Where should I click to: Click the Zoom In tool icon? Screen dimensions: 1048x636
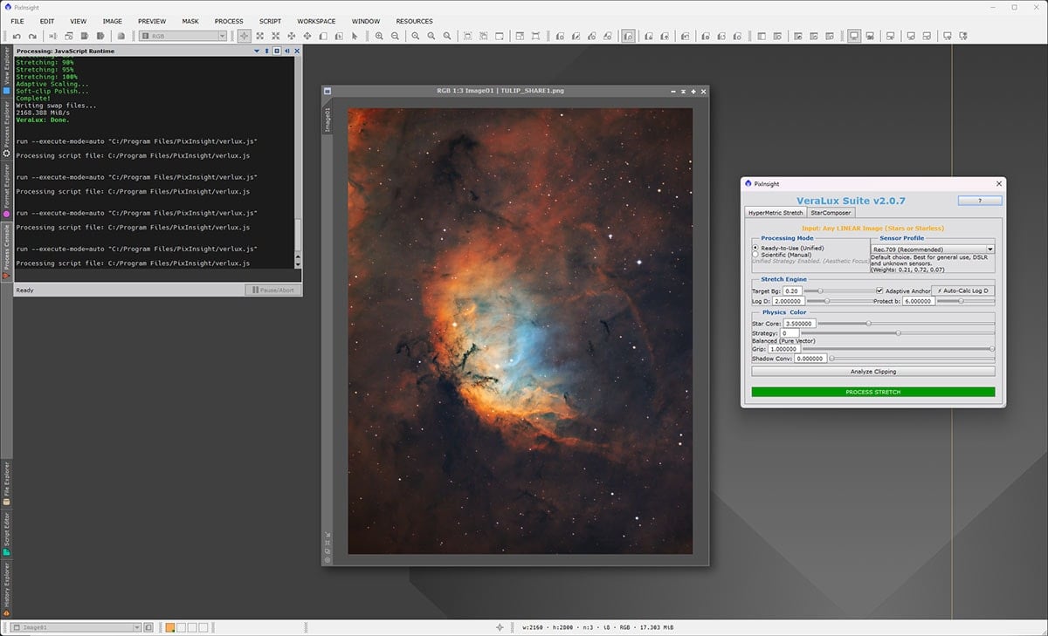(x=377, y=36)
